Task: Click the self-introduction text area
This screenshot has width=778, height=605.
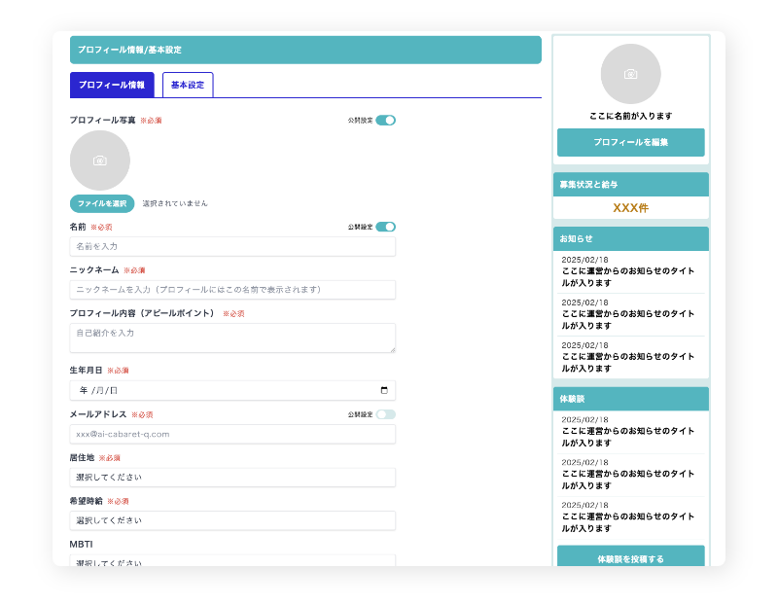Action: coord(232,338)
